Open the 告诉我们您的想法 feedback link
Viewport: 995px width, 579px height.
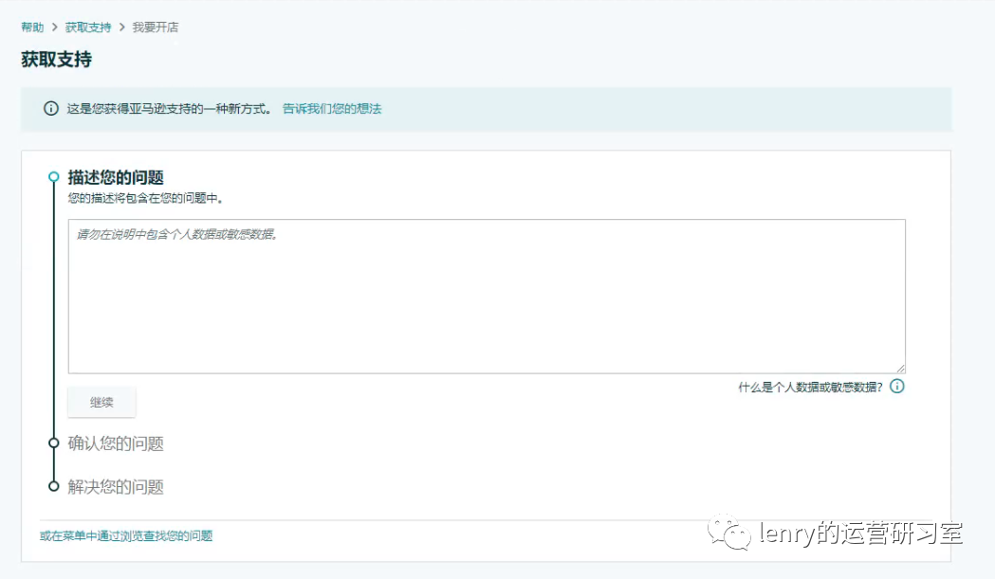332,108
